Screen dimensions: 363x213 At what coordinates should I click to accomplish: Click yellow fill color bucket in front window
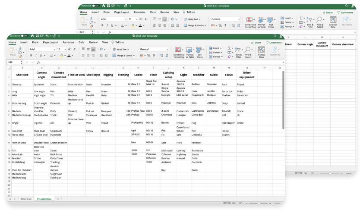click(x=62, y=56)
